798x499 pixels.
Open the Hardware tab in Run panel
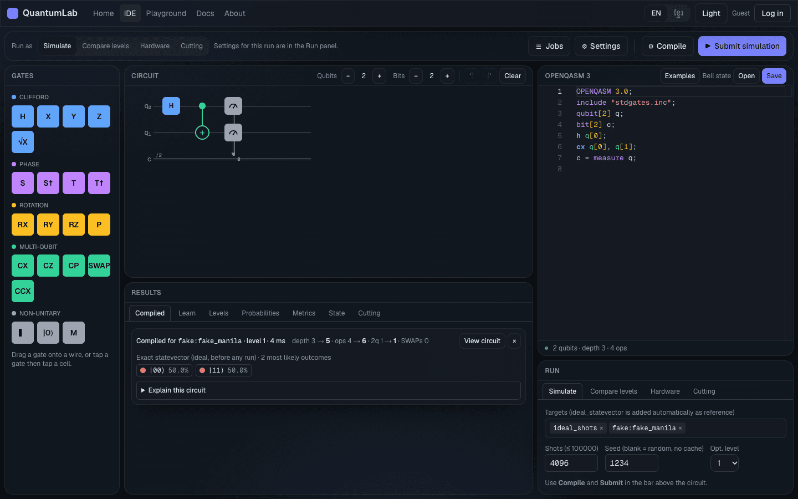tap(665, 391)
